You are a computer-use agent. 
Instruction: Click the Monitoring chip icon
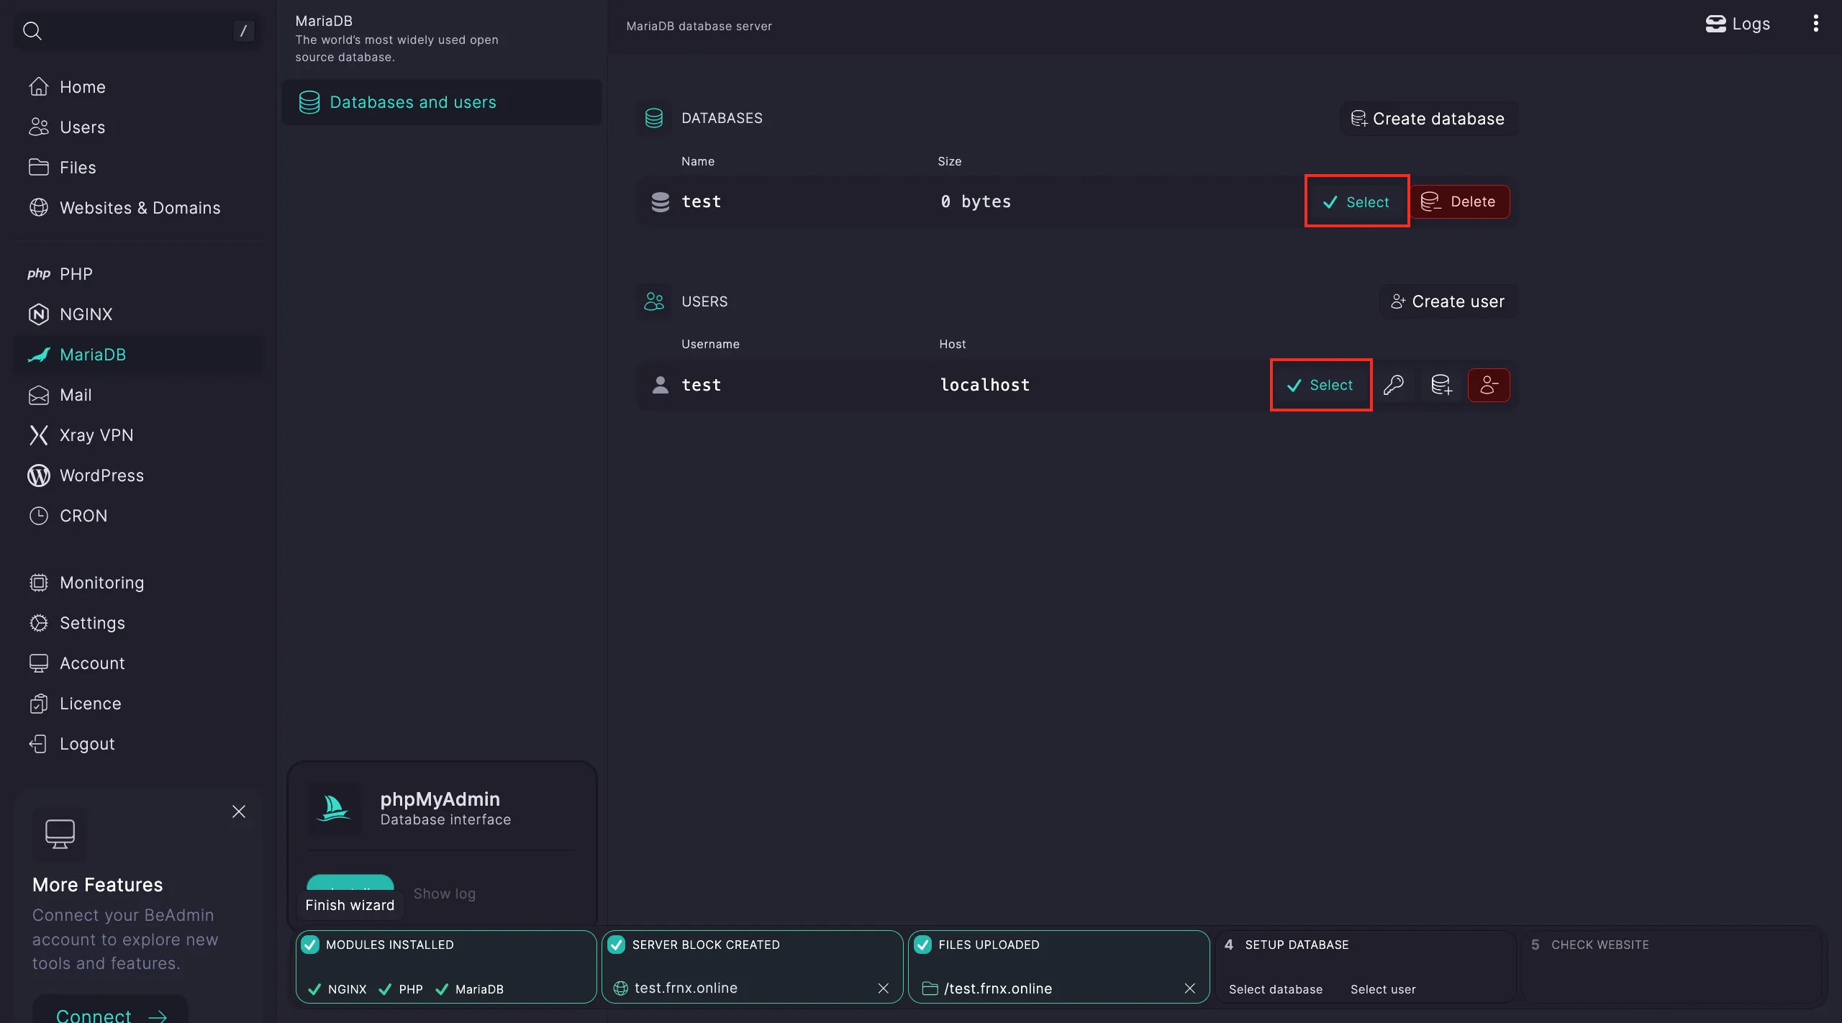pyautogui.click(x=39, y=583)
